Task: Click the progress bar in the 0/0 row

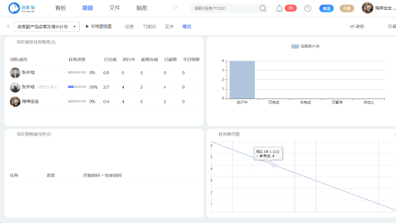Action: click(77, 72)
